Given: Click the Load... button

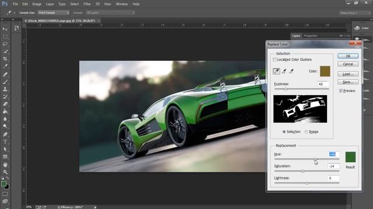Looking at the screenshot, I should pyautogui.click(x=348, y=74).
